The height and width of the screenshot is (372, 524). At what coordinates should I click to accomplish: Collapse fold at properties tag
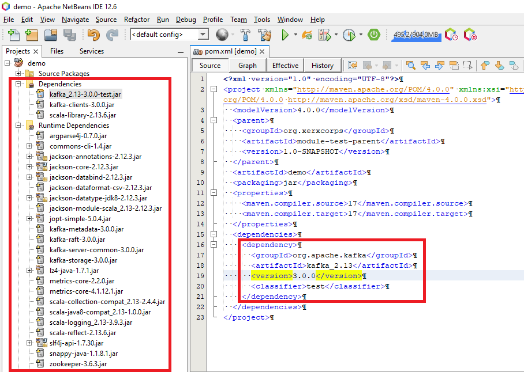214,193
